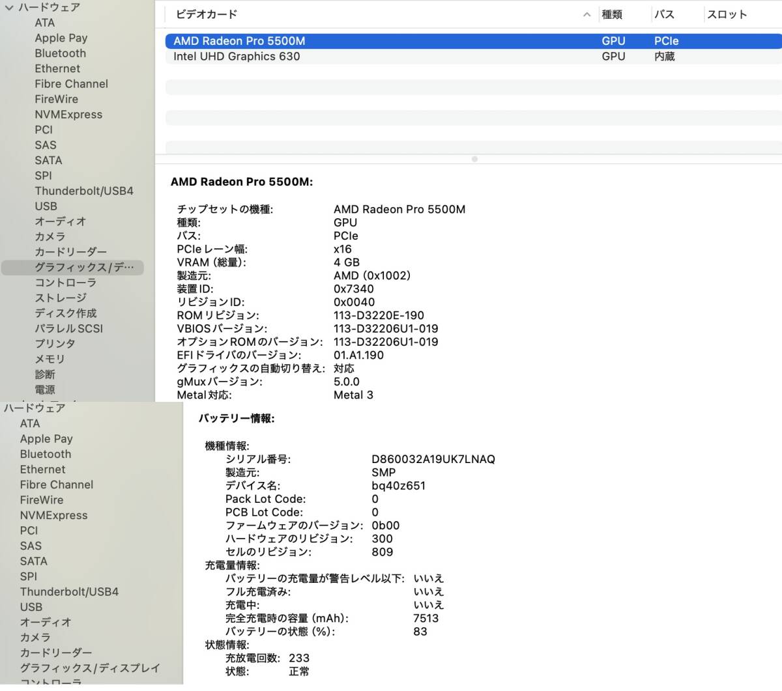Select SPI in upper sidebar

(44, 176)
